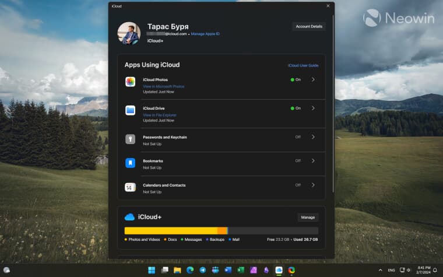Click the Calendars and Contacts Off status
The width and height of the screenshot is (443, 277).
[298, 185]
